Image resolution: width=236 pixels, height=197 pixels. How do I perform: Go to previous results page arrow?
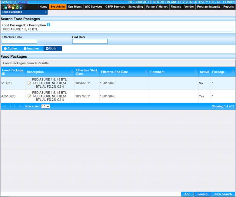10,106
